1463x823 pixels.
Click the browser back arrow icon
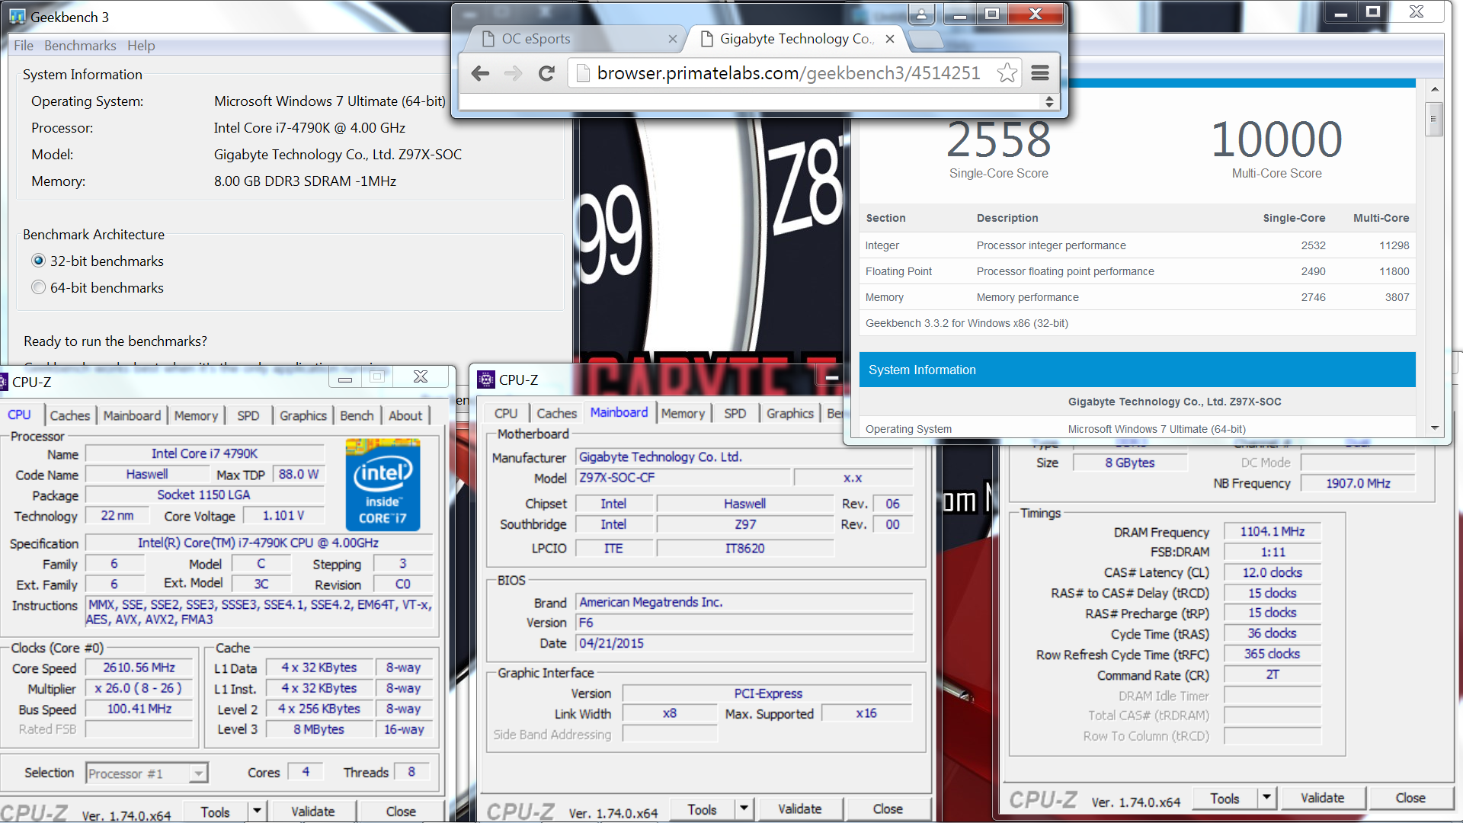(x=480, y=73)
